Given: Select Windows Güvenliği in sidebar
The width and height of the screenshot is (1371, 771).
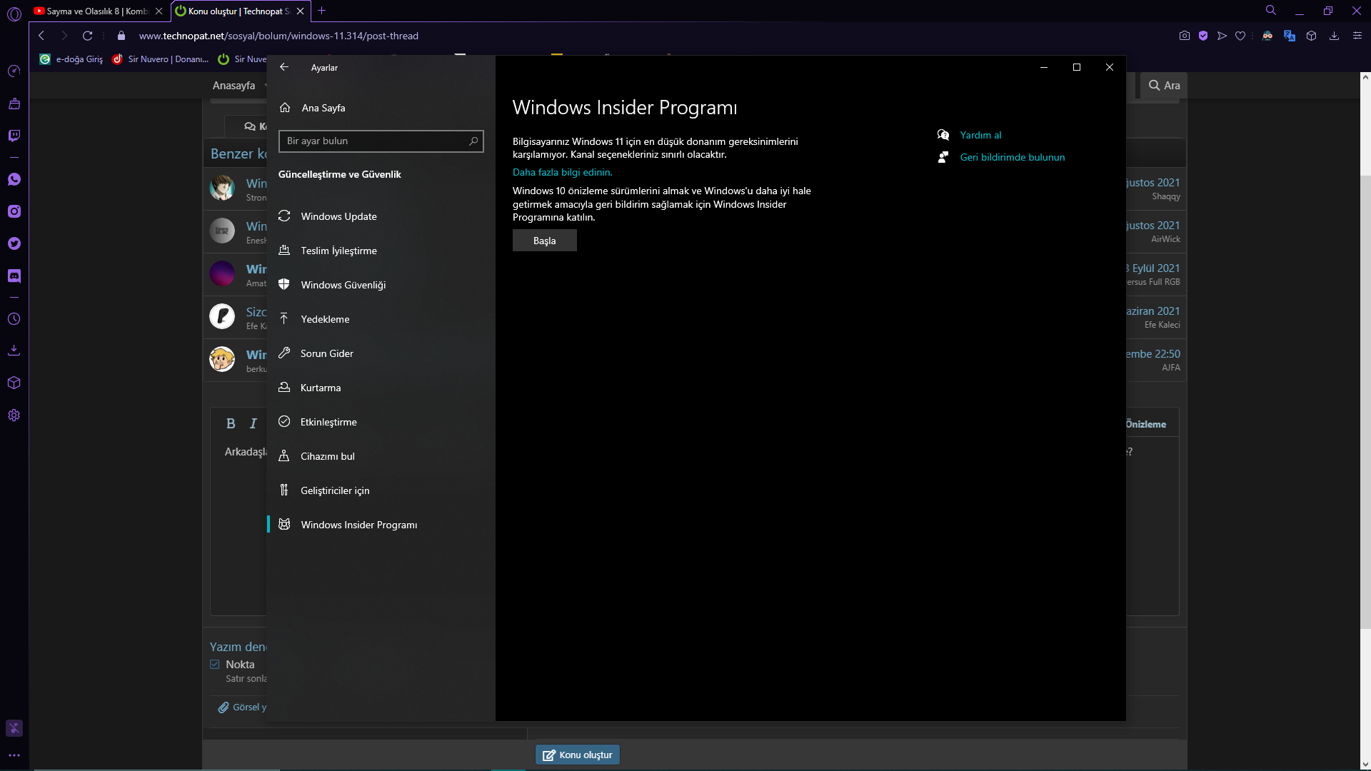Looking at the screenshot, I should 343,285.
